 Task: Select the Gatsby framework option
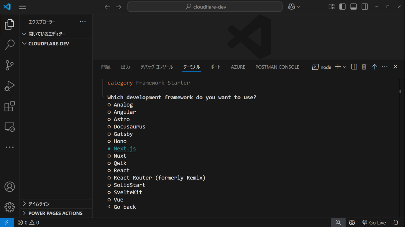(x=123, y=134)
